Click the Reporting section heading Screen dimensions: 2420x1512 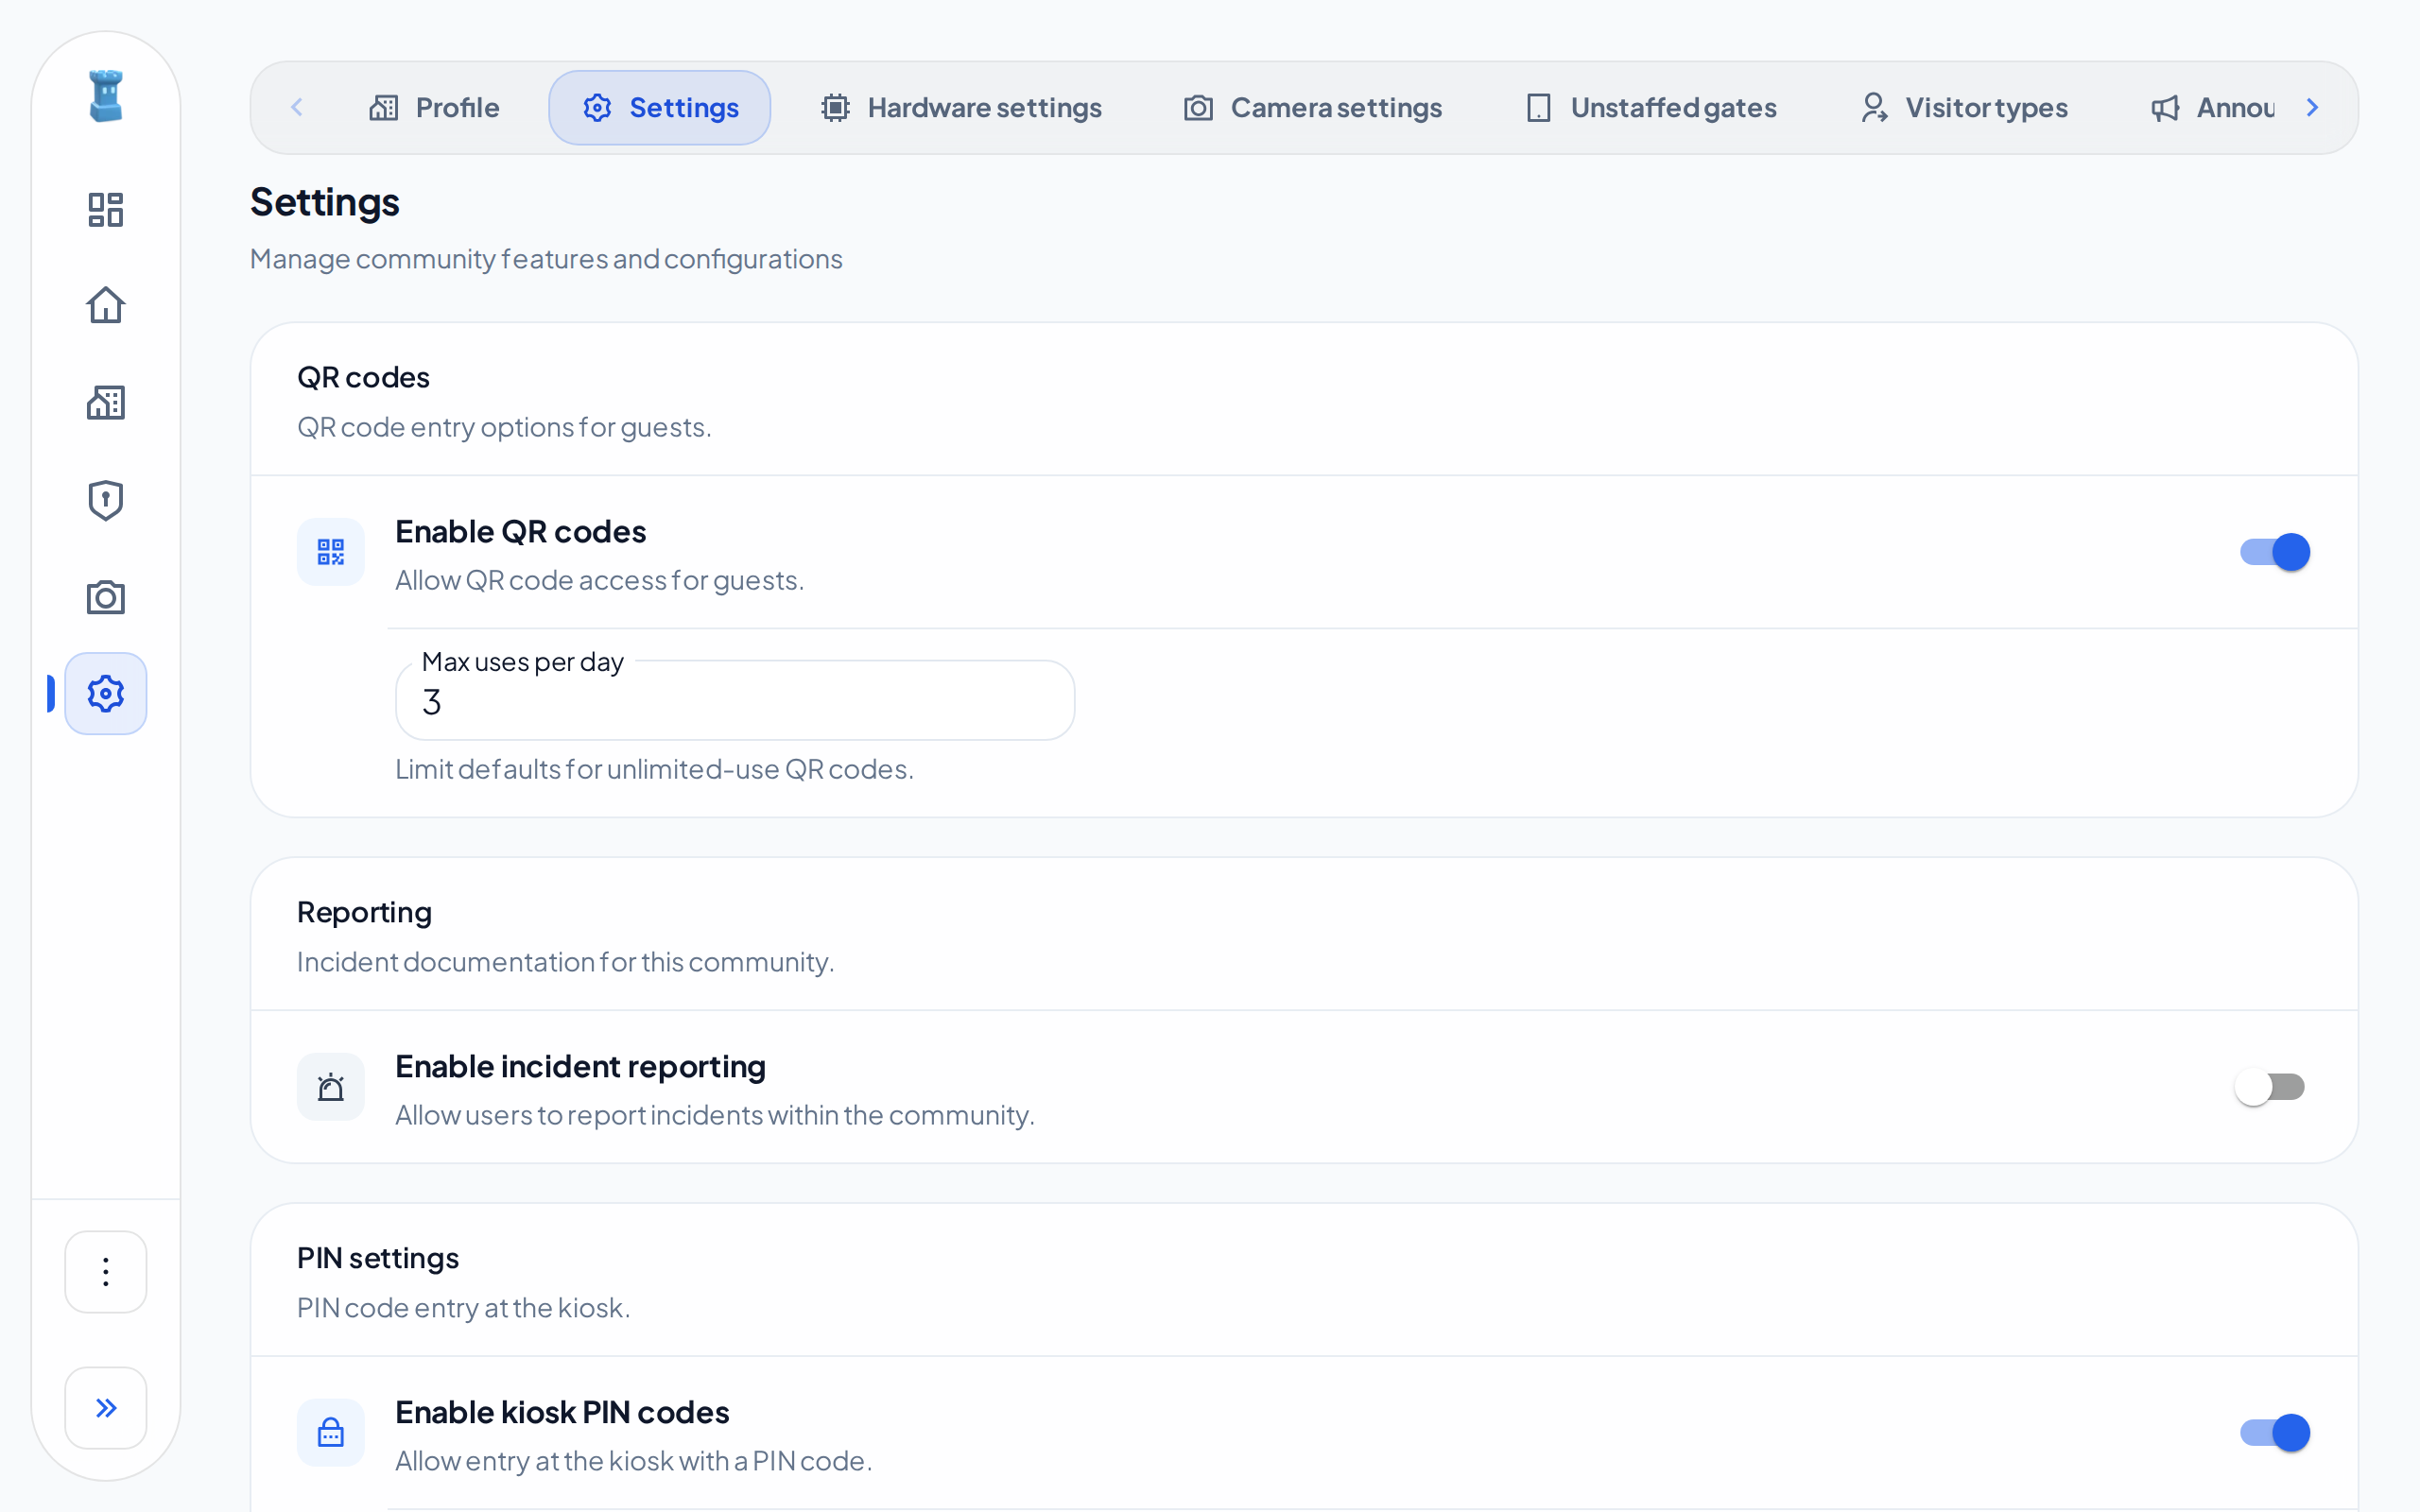pyautogui.click(x=364, y=912)
